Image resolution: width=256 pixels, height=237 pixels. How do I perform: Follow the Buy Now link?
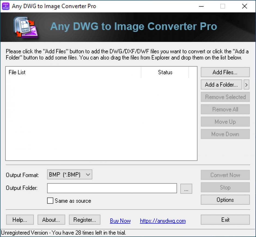click(120, 221)
